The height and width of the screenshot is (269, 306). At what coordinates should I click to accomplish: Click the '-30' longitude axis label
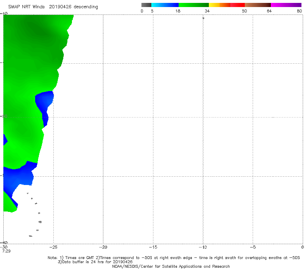[4, 247]
